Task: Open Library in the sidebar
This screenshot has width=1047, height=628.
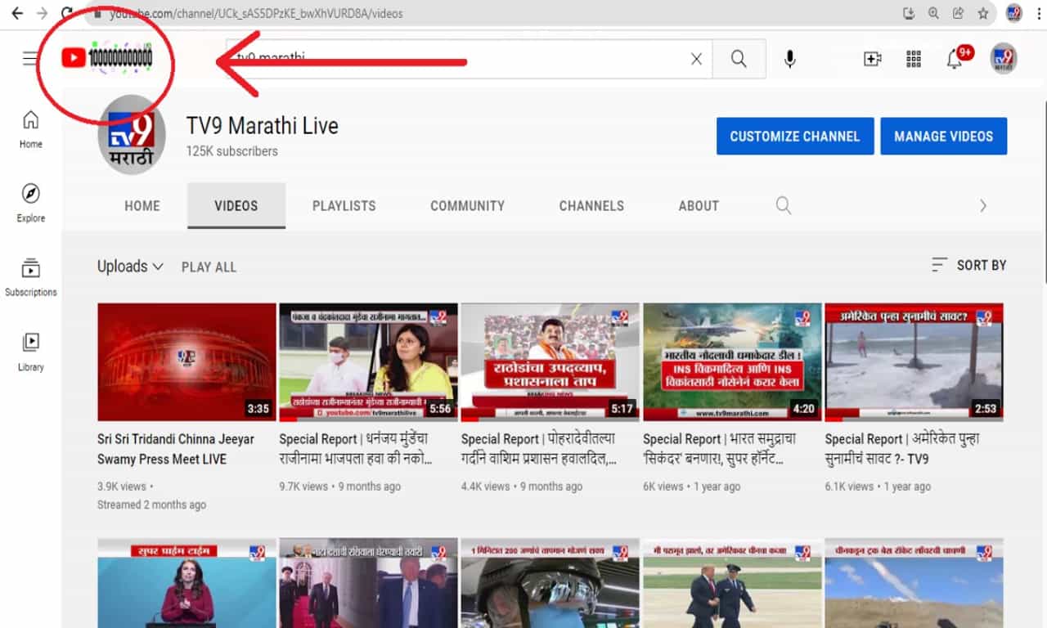Action: tap(31, 352)
